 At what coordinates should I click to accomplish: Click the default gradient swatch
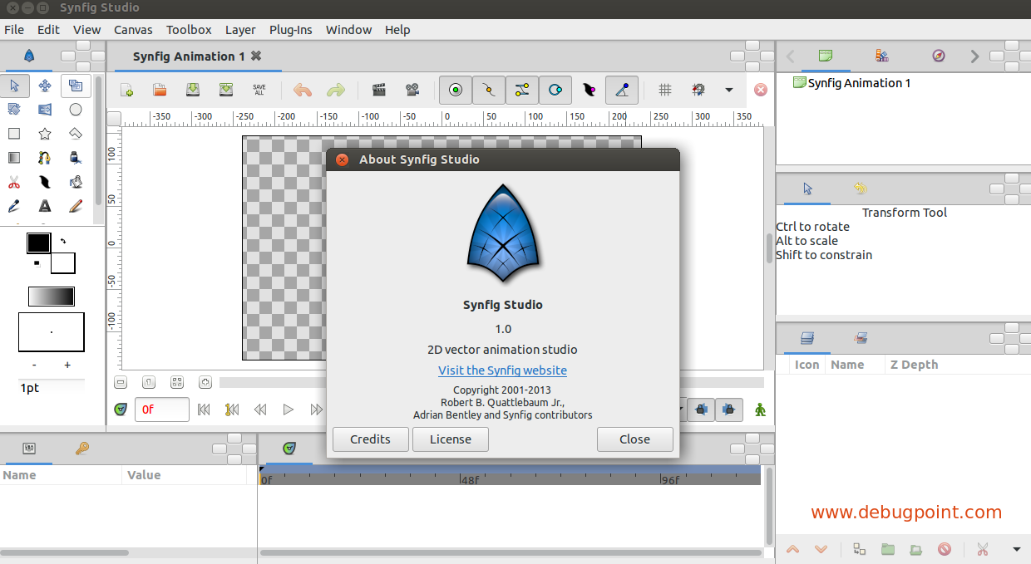52,297
